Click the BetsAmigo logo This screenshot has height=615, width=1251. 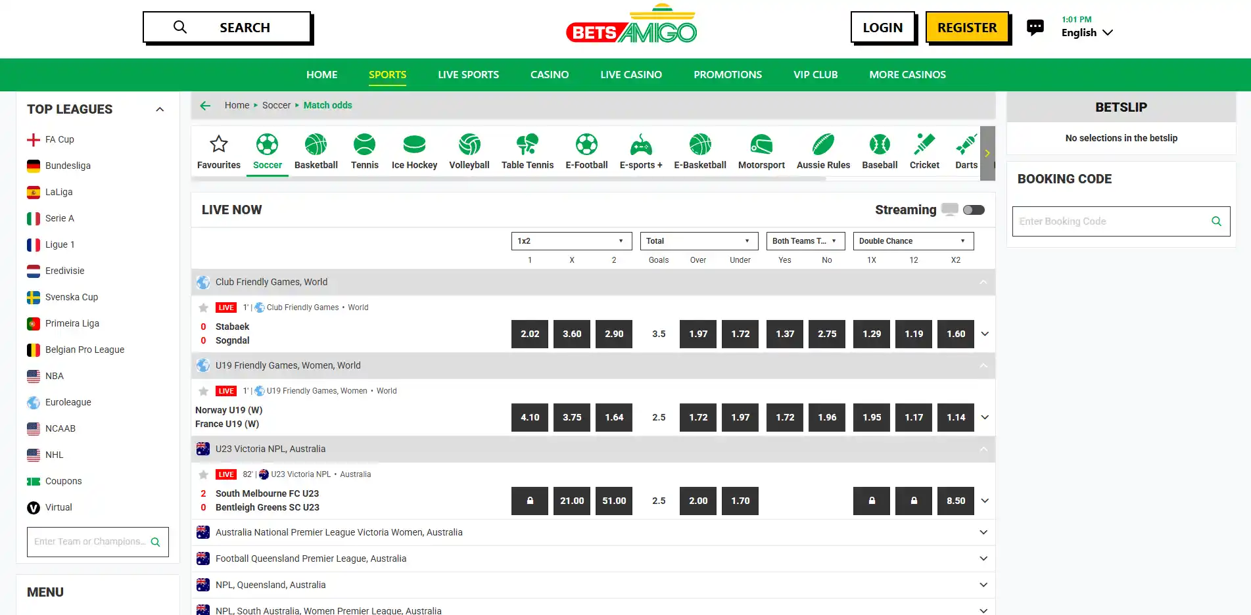[x=631, y=24]
